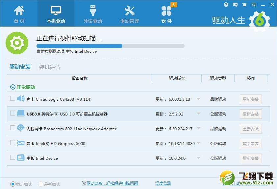Image resolution: width=277 pixels, height=189 pixels.
Task: Click the USB3.0 device icon
Action: pyautogui.click(x=21, y=113)
